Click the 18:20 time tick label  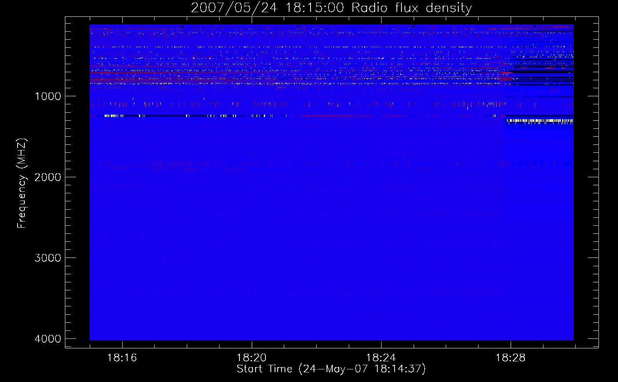coord(251,358)
